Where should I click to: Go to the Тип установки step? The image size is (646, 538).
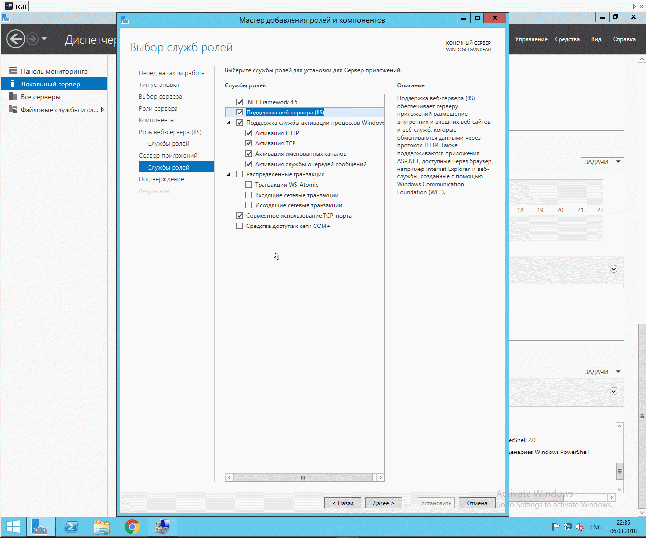[159, 85]
